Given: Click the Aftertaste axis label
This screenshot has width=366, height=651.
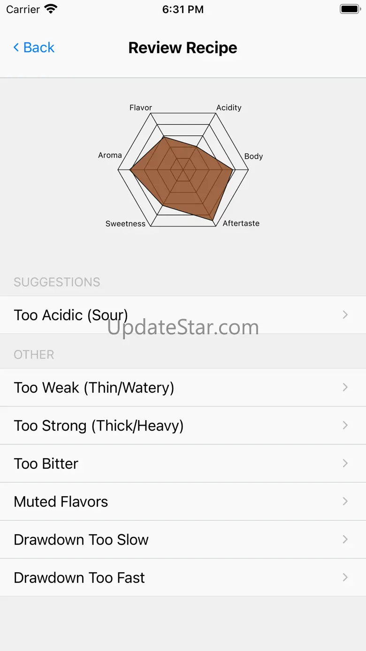Looking at the screenshot, I should pyautogui.click(x=241, y=223).
